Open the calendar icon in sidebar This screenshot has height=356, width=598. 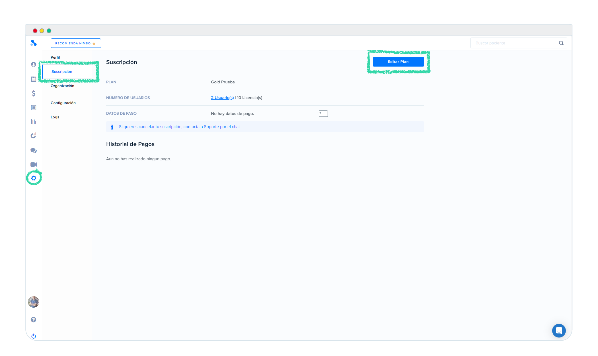pyautogui.click(x=34, y=79)
